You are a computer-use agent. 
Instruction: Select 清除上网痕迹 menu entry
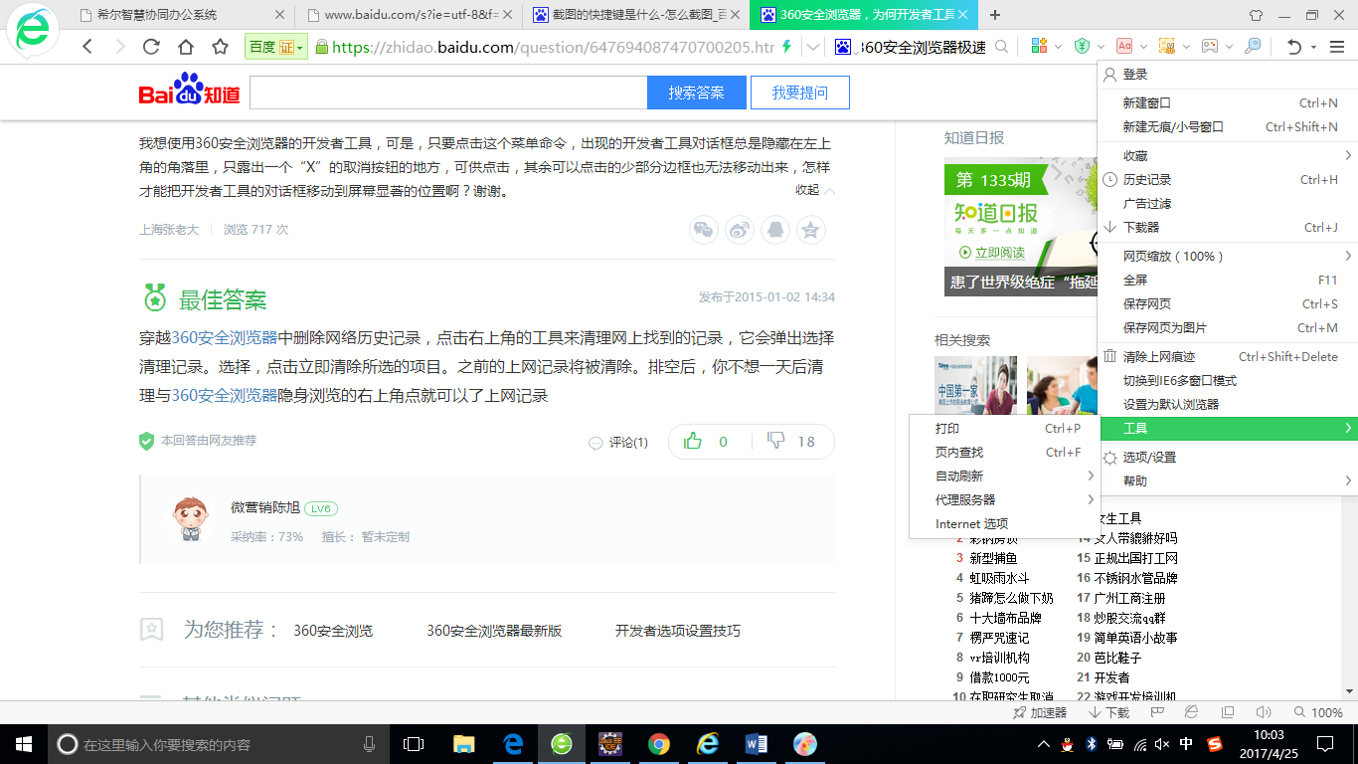point(1228,356)
